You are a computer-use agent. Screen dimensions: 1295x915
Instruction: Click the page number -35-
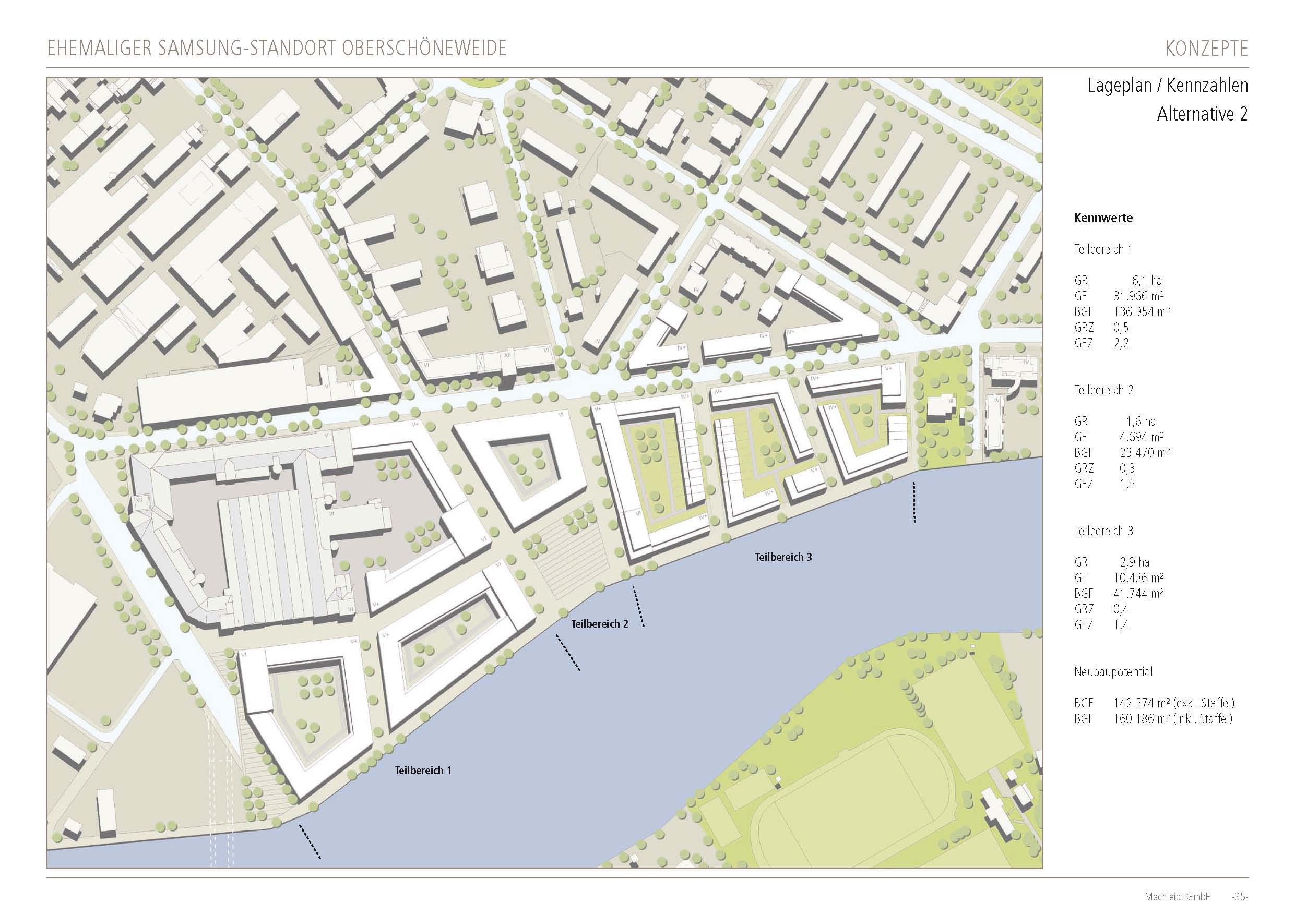coord(1240,896)
